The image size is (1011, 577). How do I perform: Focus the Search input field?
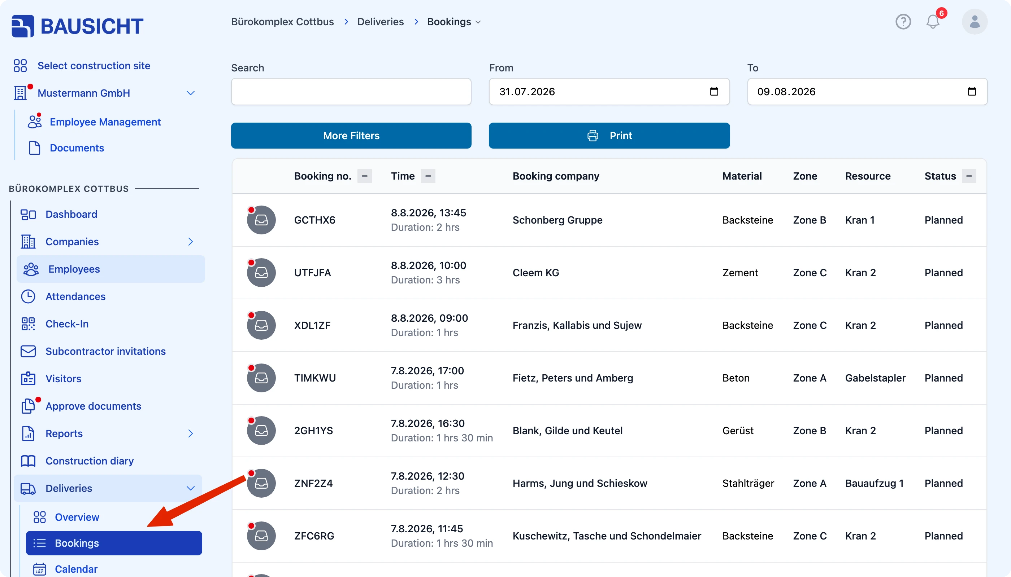[351, 92]
